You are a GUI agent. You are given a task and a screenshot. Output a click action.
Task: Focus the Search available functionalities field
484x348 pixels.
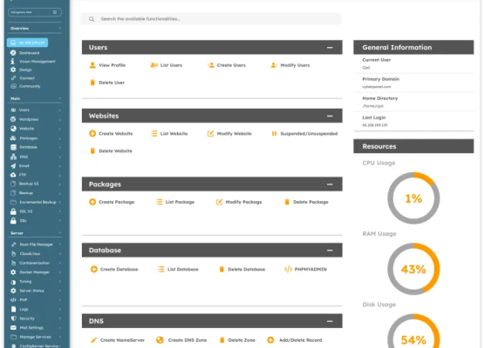[211, 19]
